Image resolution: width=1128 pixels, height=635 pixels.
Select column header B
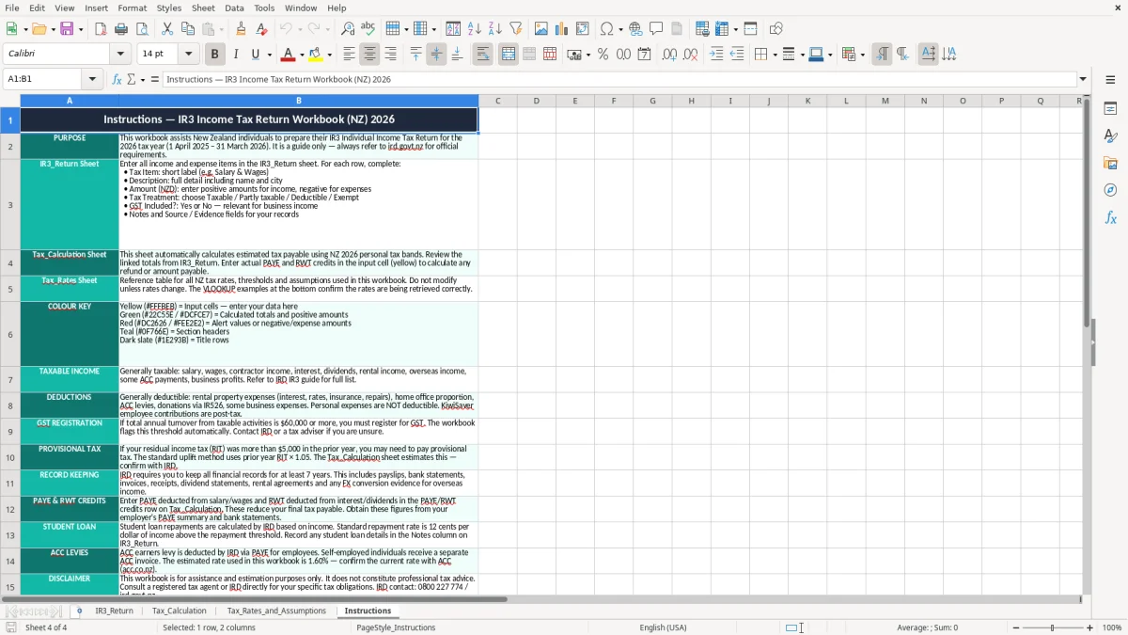pos(299,101)
